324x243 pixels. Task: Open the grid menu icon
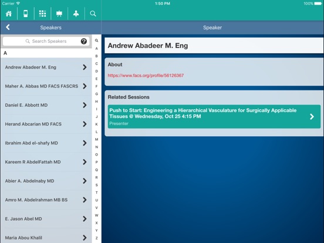[x=43, y=14]
